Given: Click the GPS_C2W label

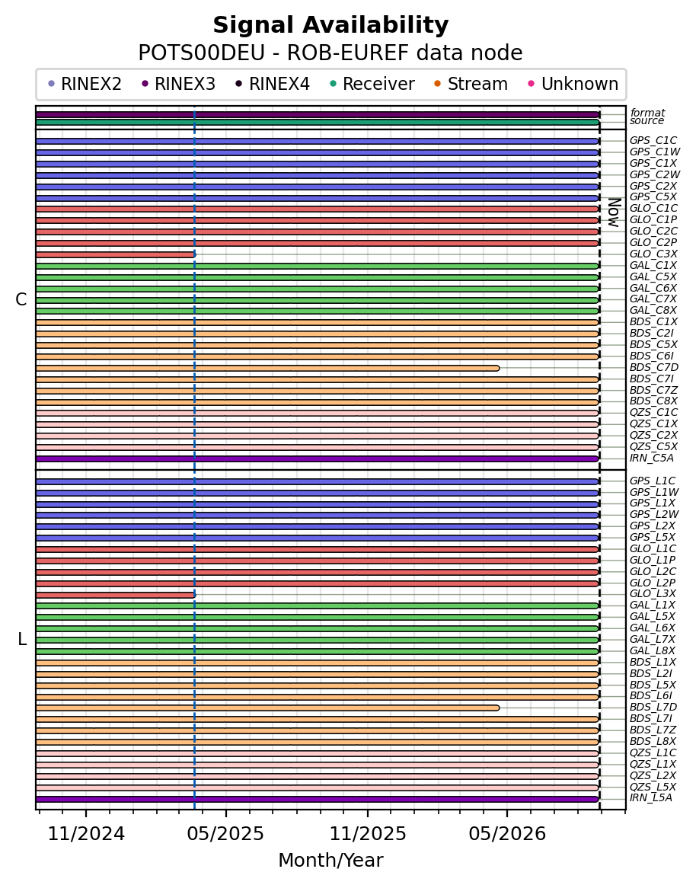Looking at the screenshot, I should coord(655,174).
